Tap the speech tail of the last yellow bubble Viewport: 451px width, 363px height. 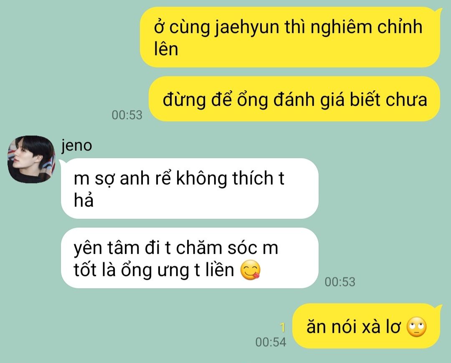439,308
